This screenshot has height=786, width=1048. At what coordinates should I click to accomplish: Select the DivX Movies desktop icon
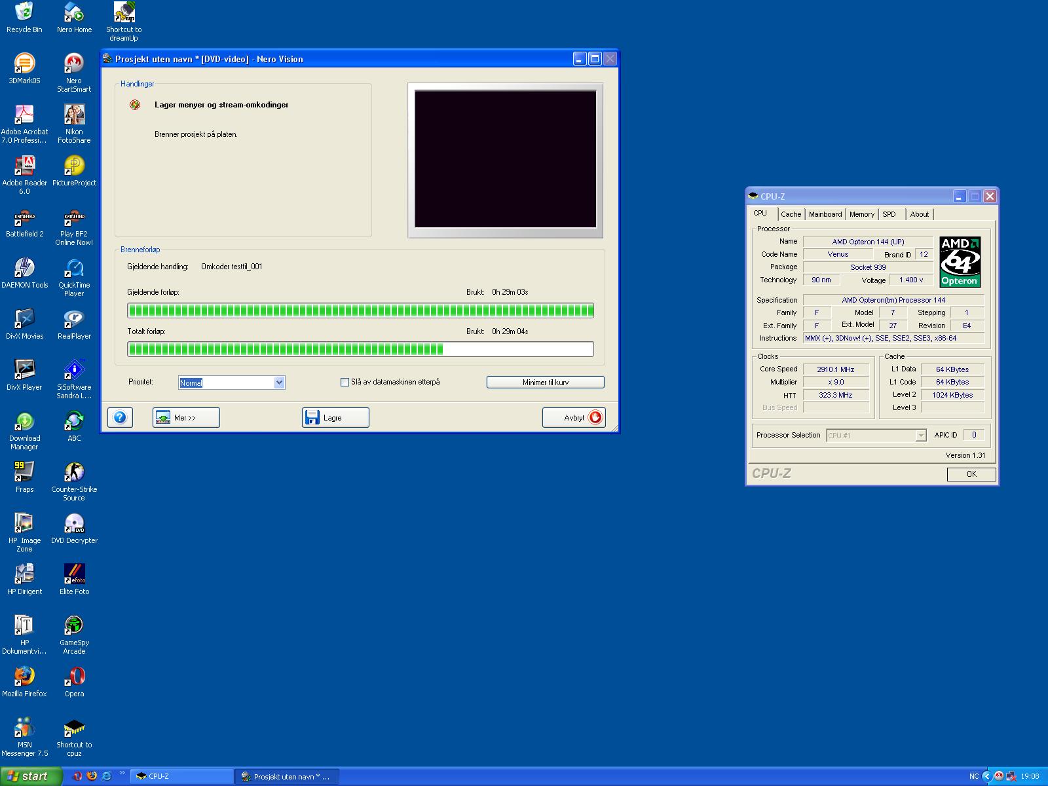click(x=24, y=324)
